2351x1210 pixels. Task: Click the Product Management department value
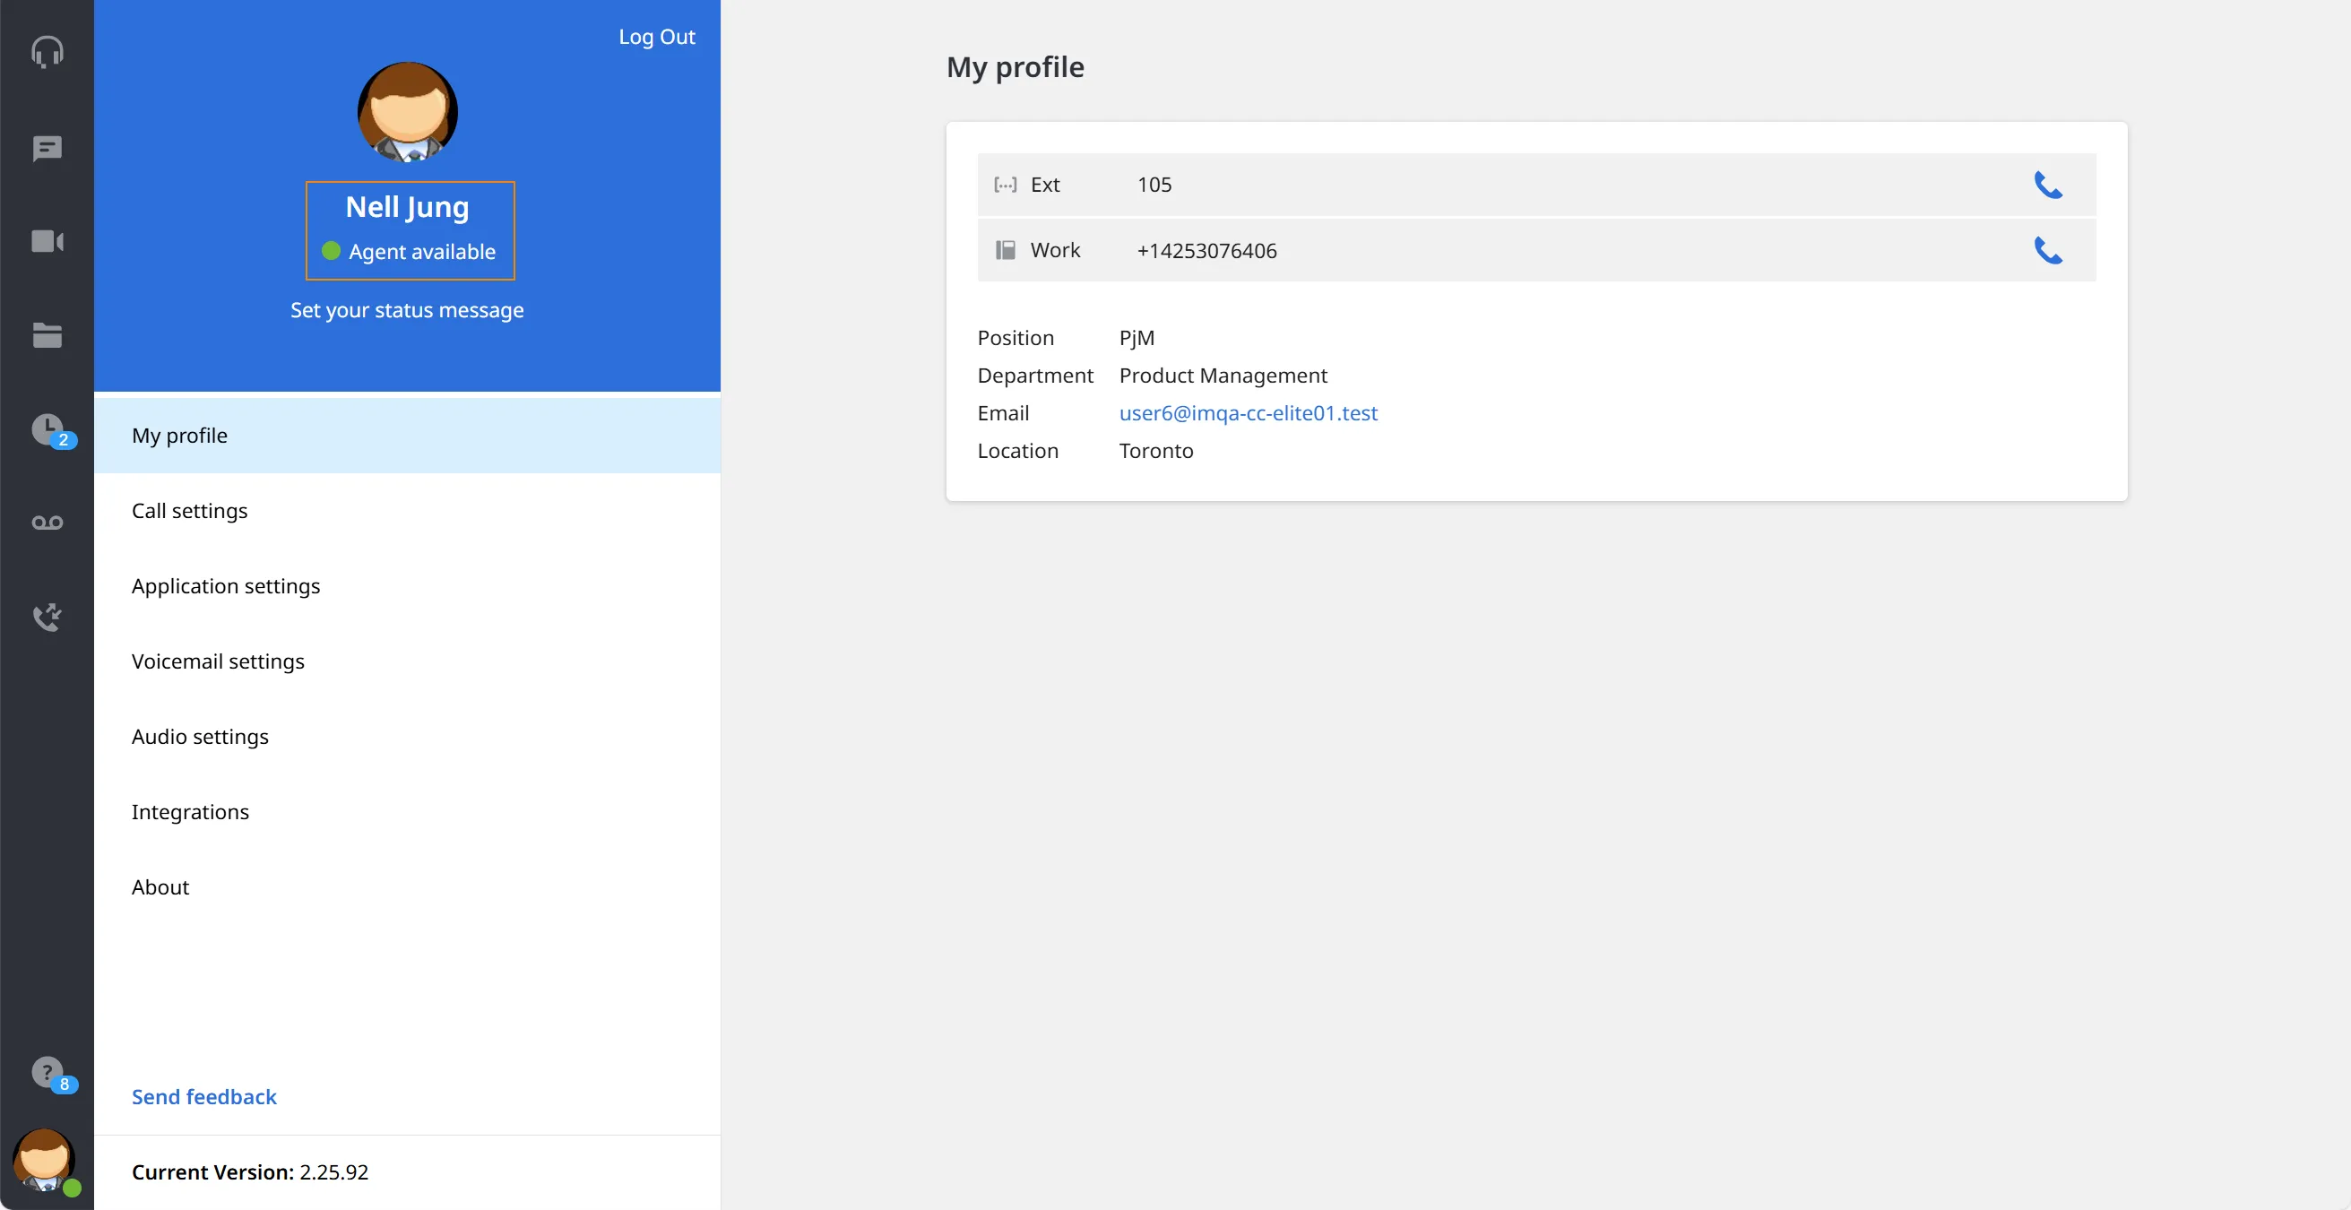(x=1223, y=376)
